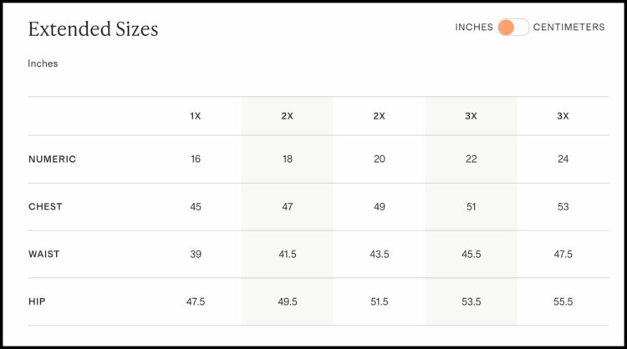Select waist measurement 39 cell
627x349 pixels.
coord(196,255)
